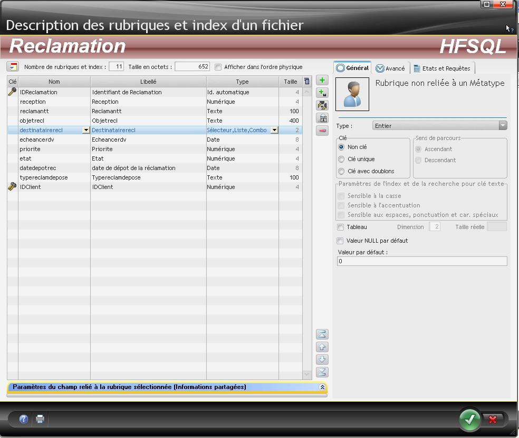Select the IDReclamation name cell
Image resolution: width=519 pixels, height=438 pixels.
54,92
